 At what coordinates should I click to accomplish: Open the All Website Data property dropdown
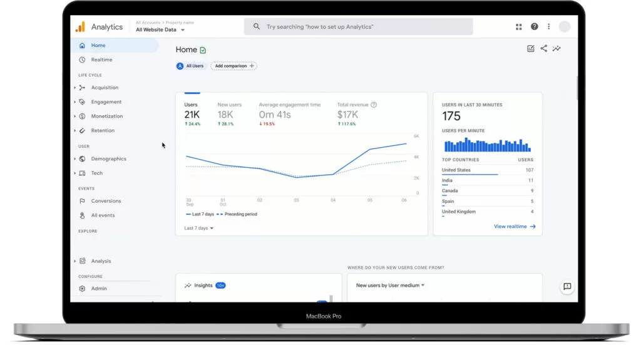tap(160, 29)
